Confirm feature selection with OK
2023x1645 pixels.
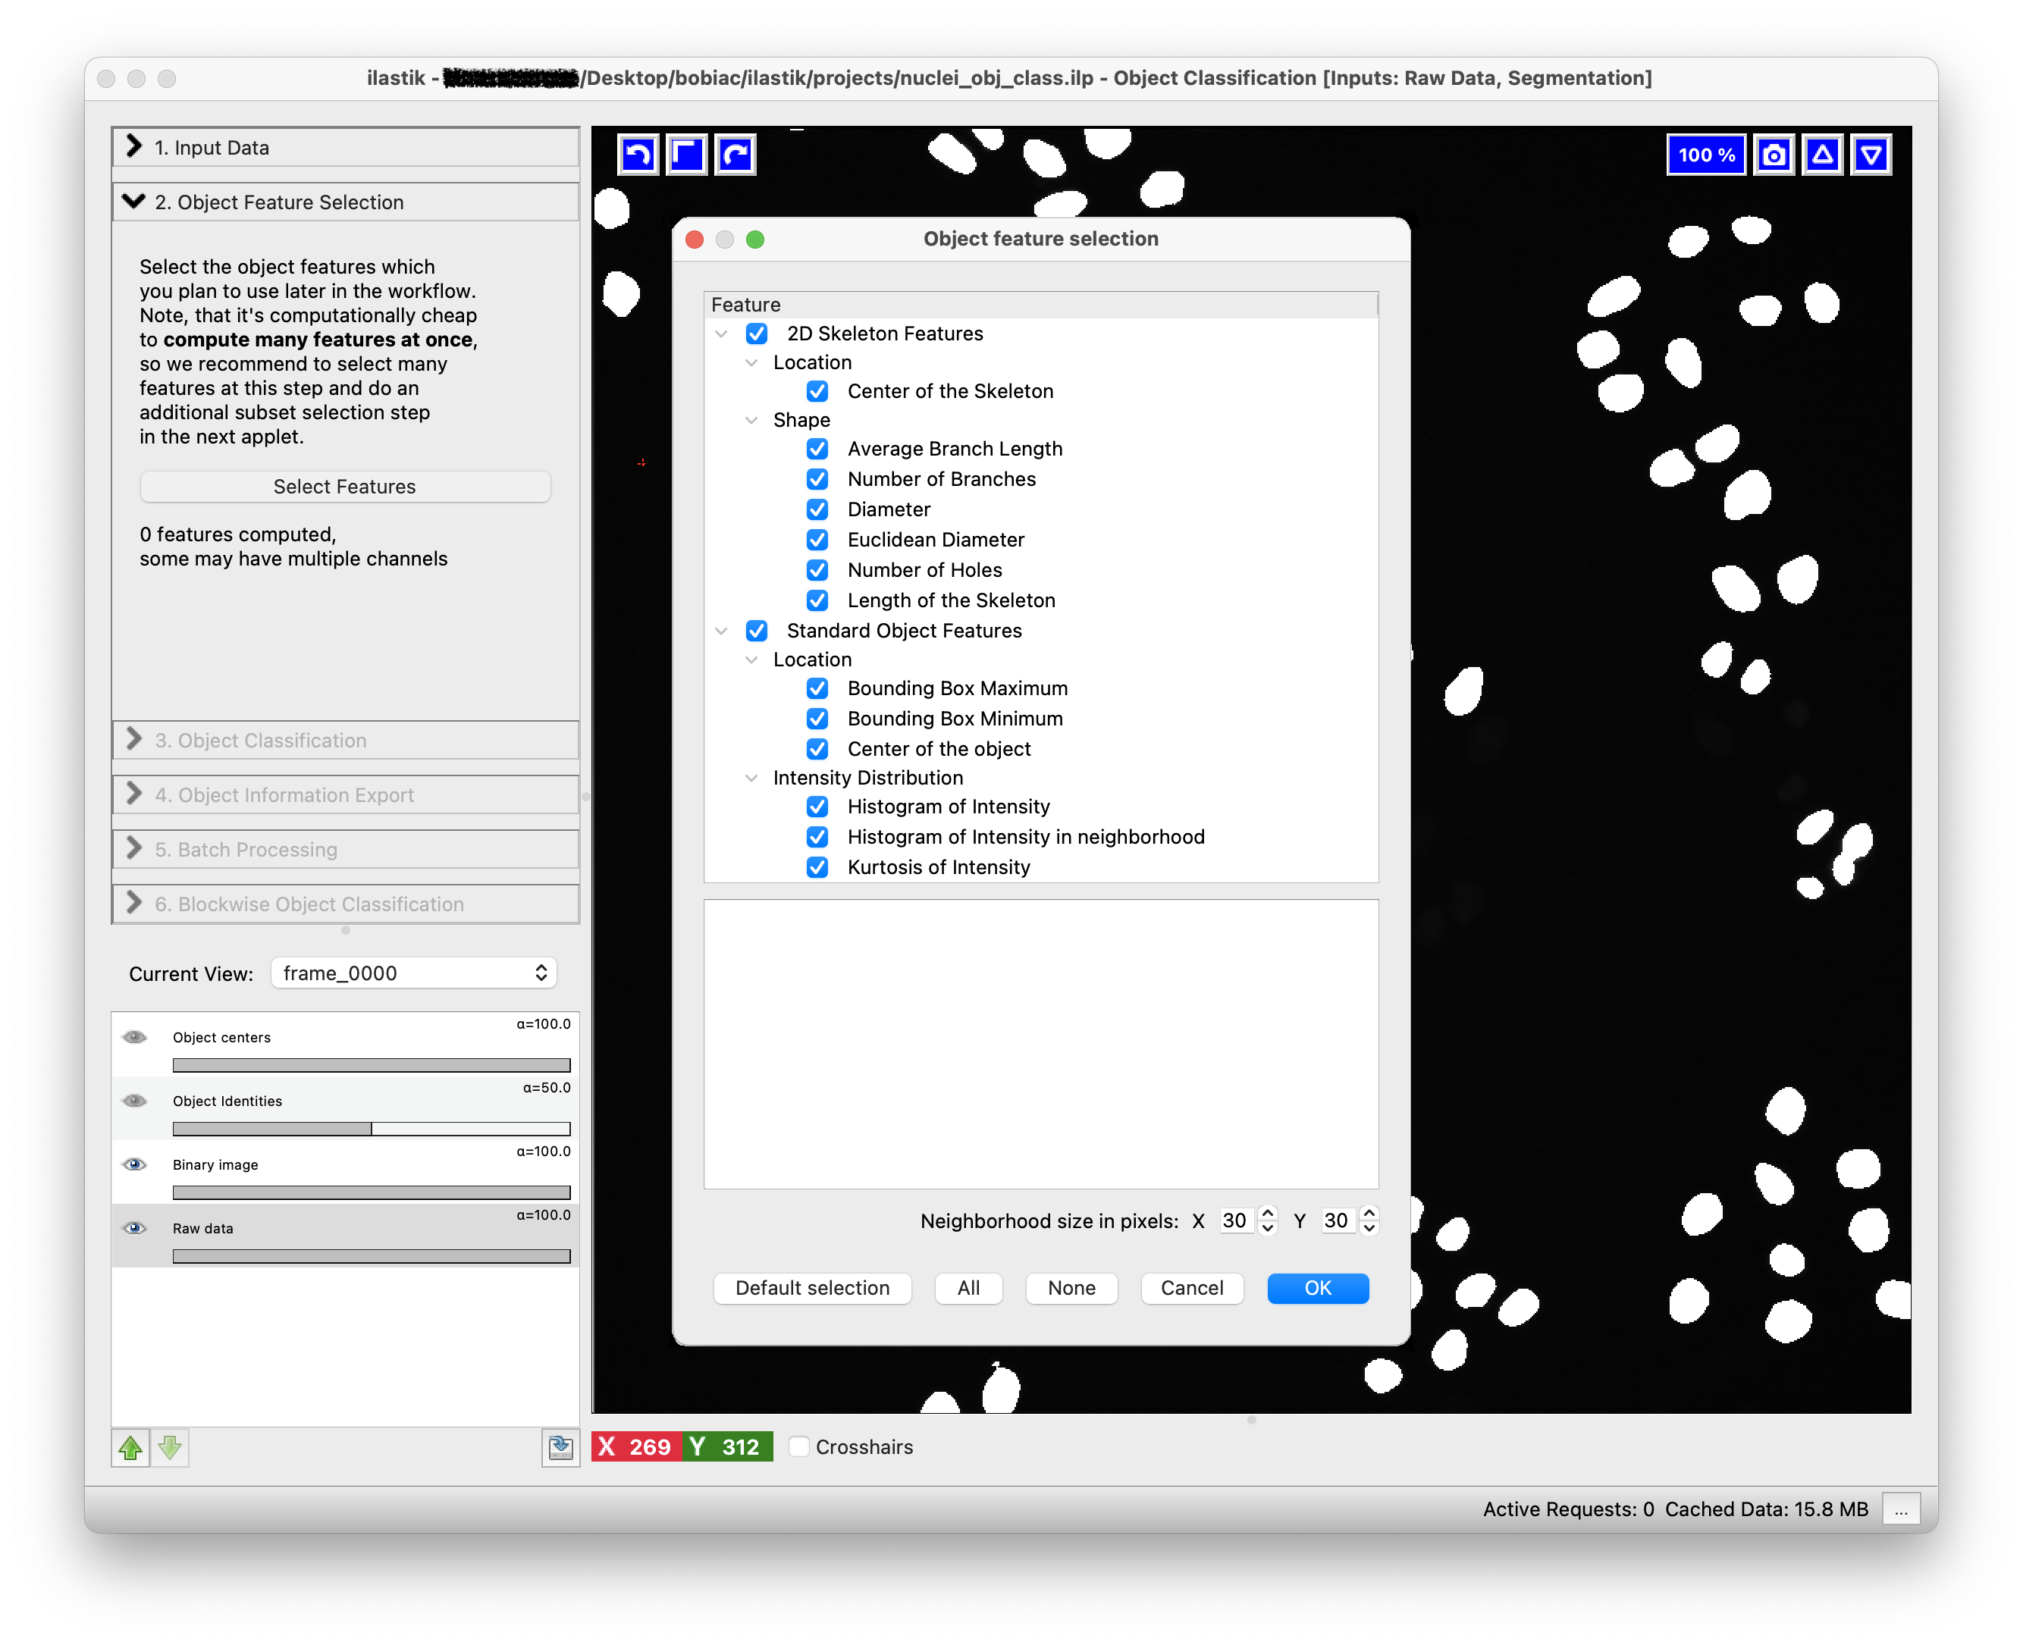pyautogui.click(x=1317, y=1288)
